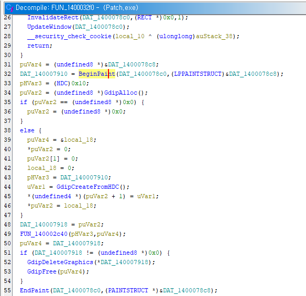This screenshot has width=306, height=296.
Task: Click EndPaint function on line 55
Action: click(x=35, y=290)
